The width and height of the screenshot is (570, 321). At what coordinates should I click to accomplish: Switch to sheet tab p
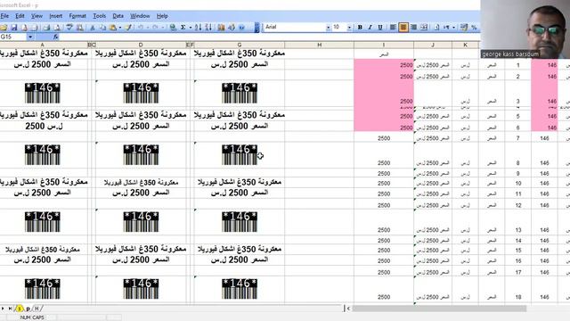pyautogui.click(x=28, y=309)
